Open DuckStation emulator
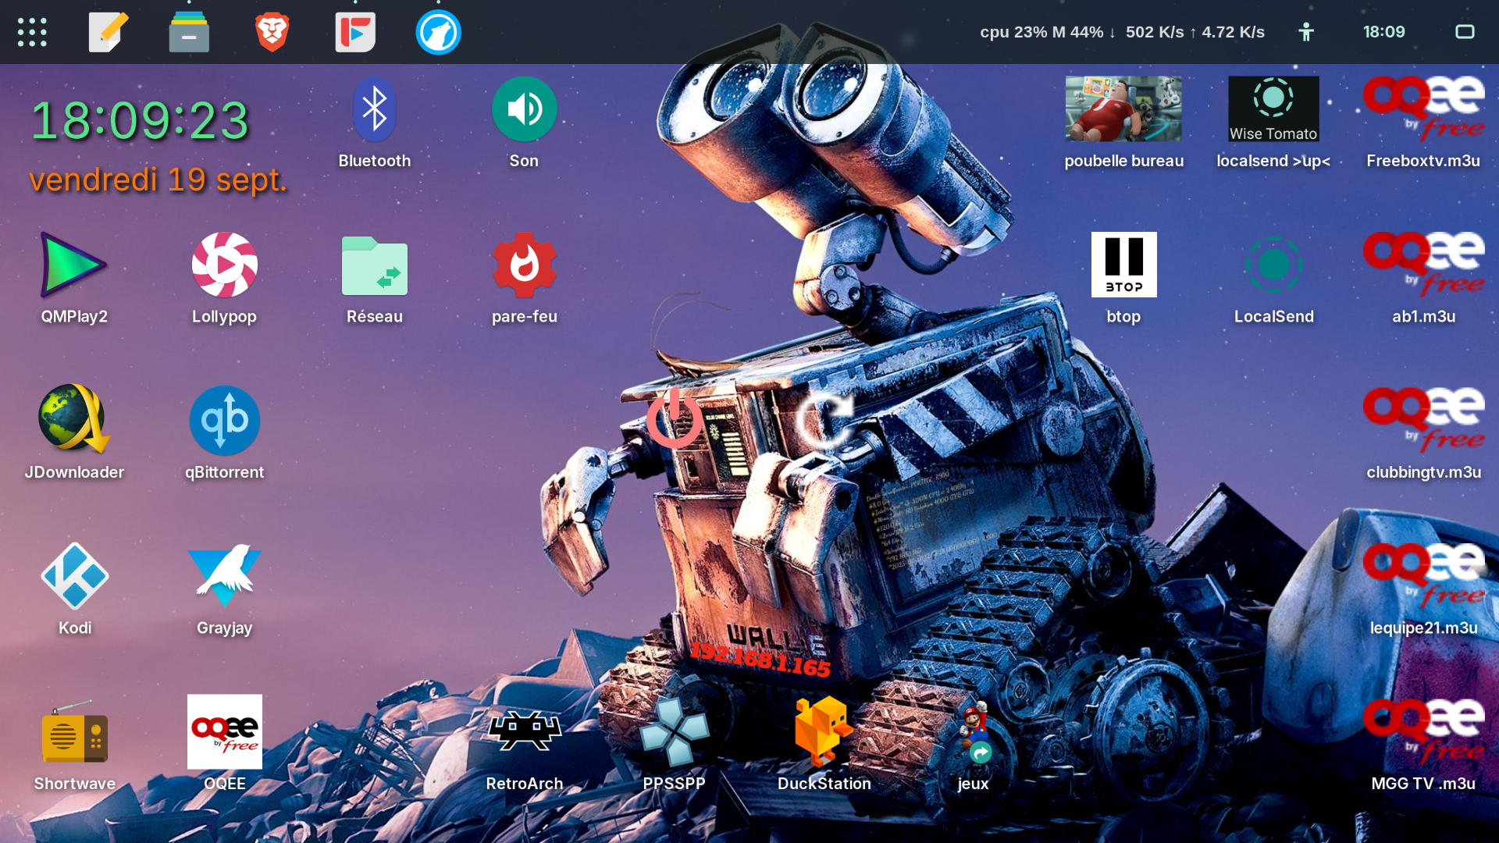The image size is (1499, 843). click(824, 732)
